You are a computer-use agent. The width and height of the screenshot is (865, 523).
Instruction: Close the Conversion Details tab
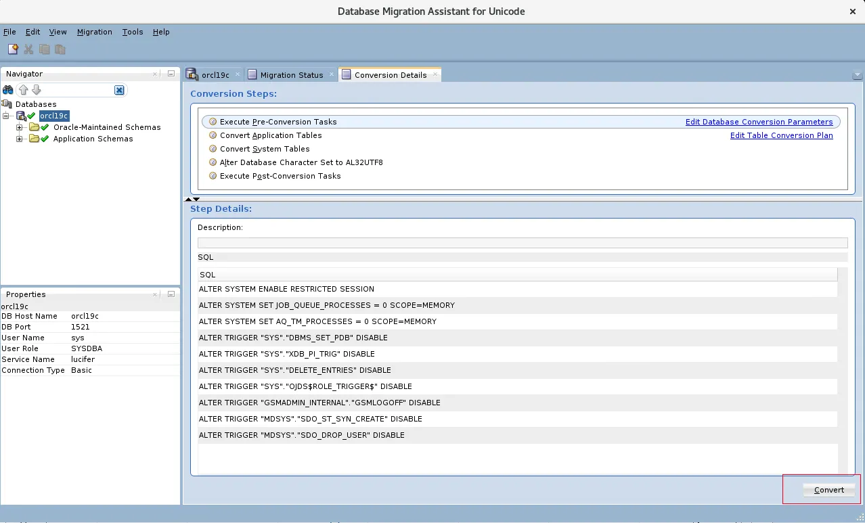(x=435, y=75)
